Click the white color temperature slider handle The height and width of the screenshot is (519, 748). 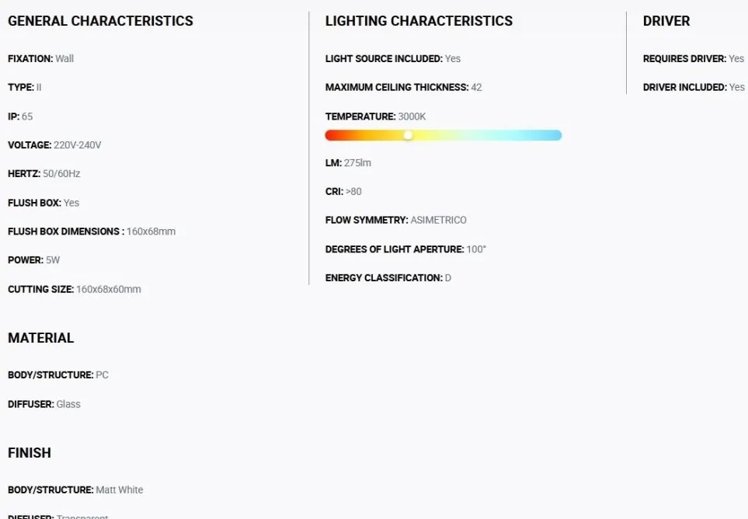coord(408,135)
